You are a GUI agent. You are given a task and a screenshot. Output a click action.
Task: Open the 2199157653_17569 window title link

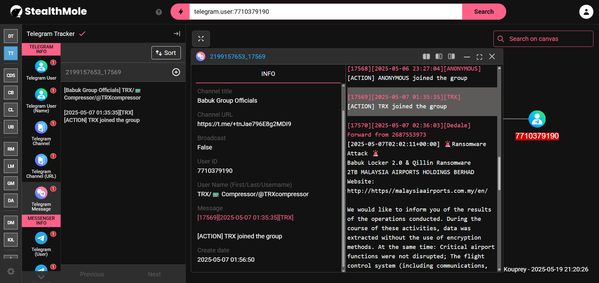(237, 57)
